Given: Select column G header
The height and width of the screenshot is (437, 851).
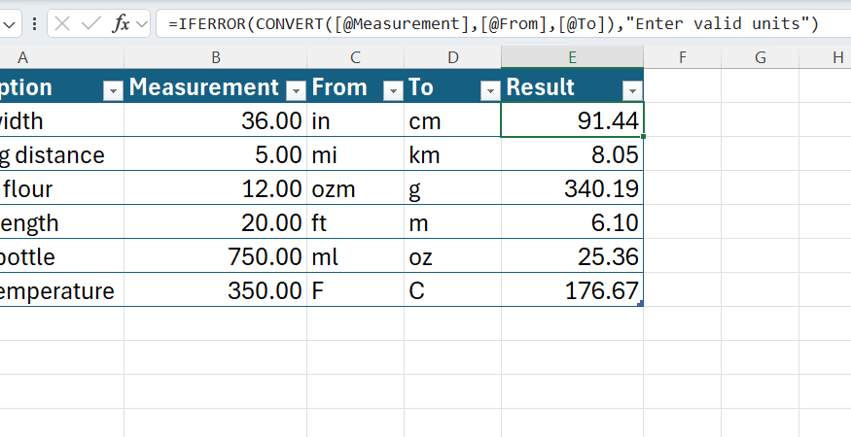Looking at the screenshot, I should (760, 57).
